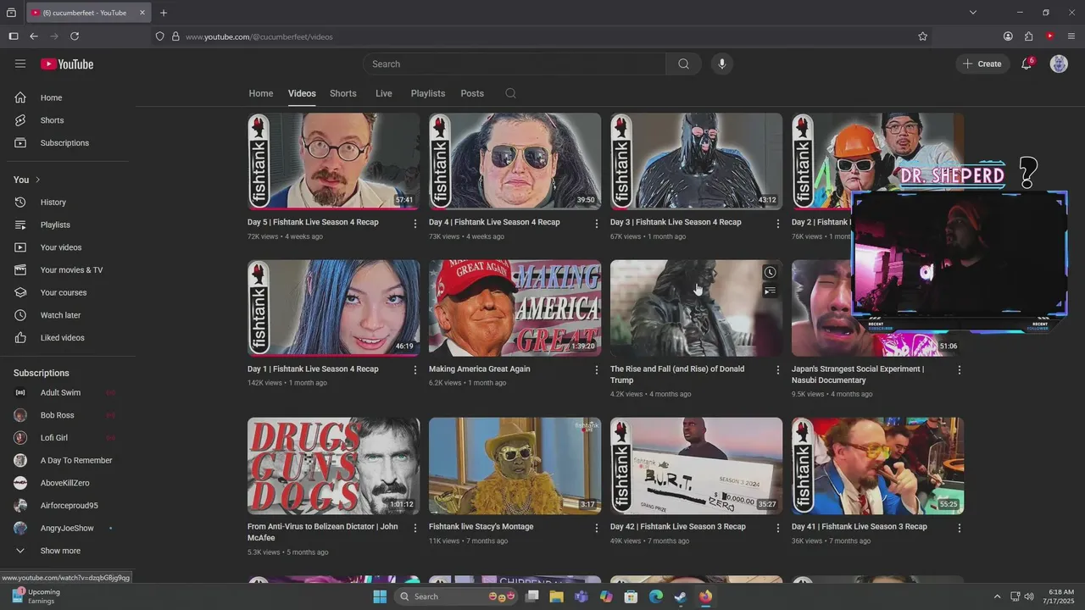Open the list all tabs dropdown
Image resolution: width=1085 pixels, height=610 pixels.
973,13
